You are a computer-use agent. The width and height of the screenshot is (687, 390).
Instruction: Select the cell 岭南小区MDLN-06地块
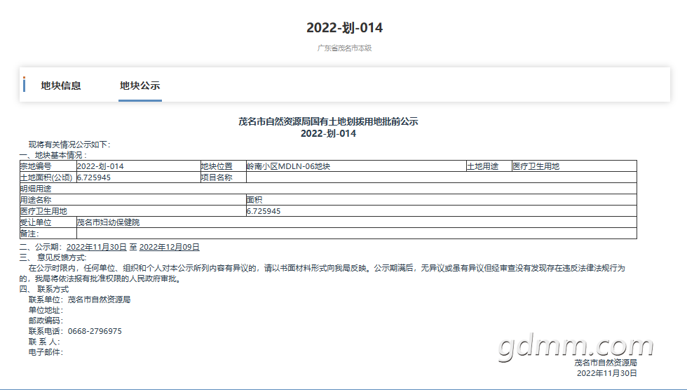tap(356, 166)
